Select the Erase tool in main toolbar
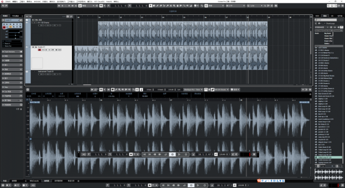 [160, 6]
